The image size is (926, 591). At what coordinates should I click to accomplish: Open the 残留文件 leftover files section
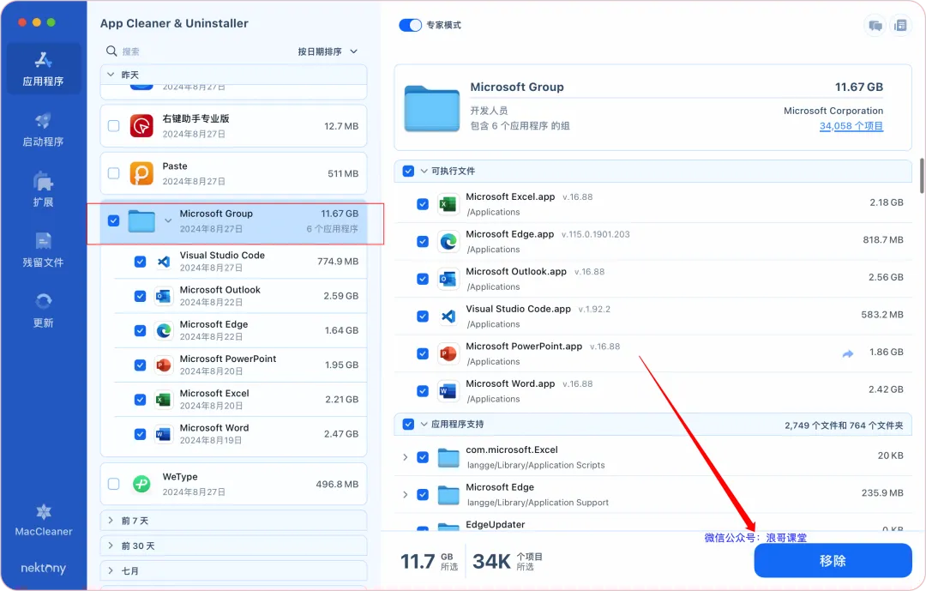click(43, 250)
